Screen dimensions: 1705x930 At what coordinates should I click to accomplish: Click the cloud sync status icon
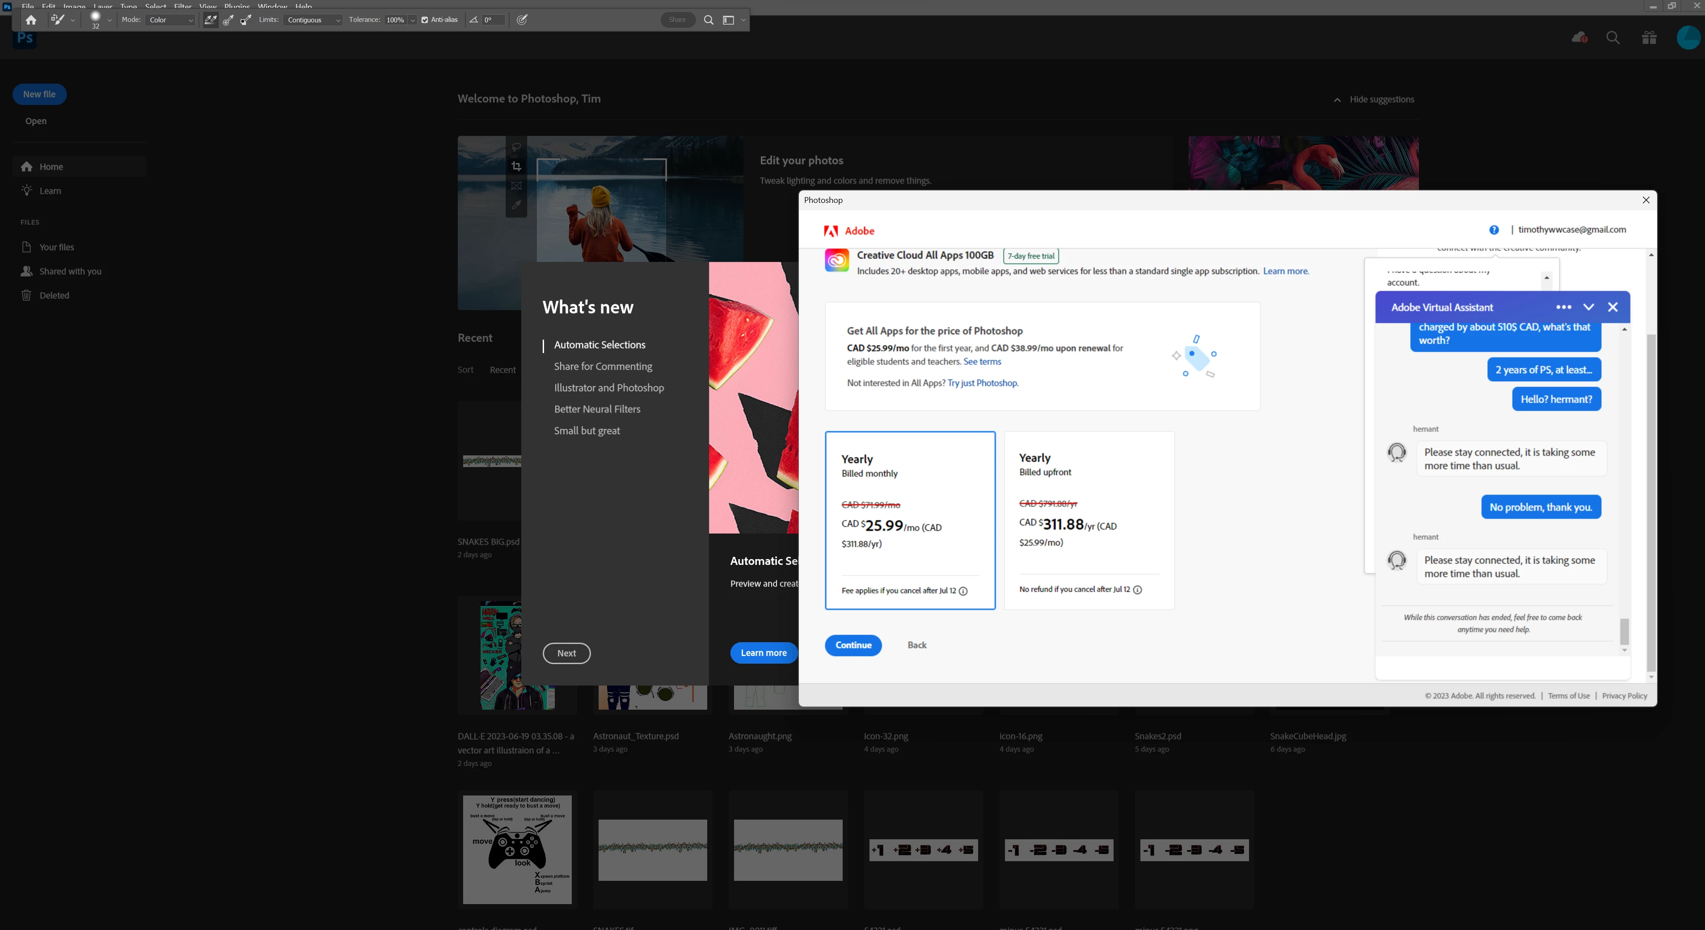tap(1579, 38)
